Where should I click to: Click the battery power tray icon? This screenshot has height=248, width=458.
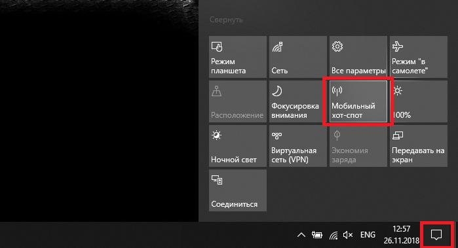point(317,235)
